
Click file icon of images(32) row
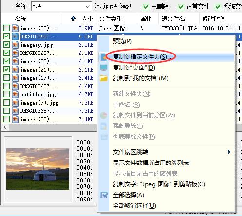pyautogui.click(x=15, y=119)
